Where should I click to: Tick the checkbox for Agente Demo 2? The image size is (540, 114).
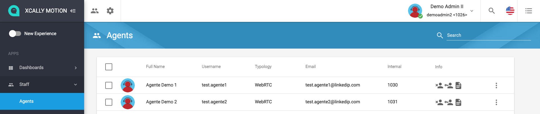pyautogui.click(x=109, y=102)
